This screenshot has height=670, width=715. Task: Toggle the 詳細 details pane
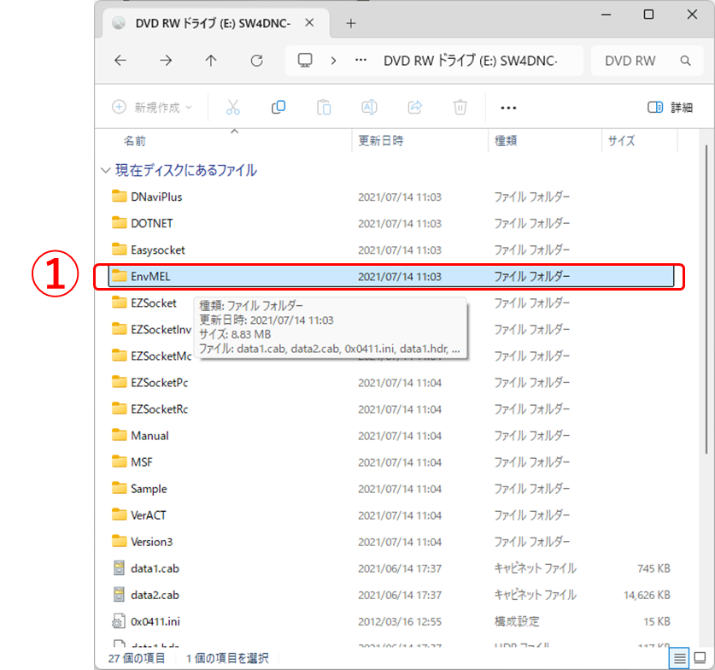(x=670, y=108)
